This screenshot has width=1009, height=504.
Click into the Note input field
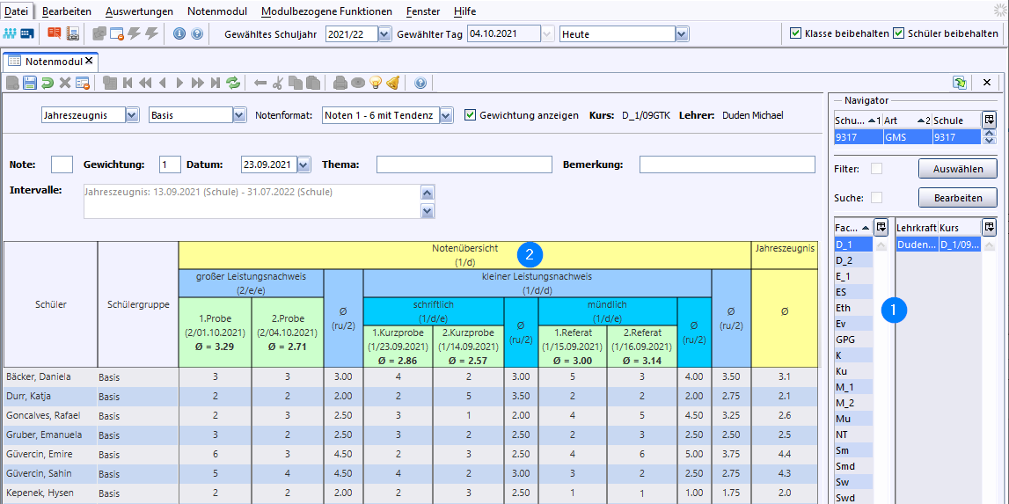click(62, 164)
